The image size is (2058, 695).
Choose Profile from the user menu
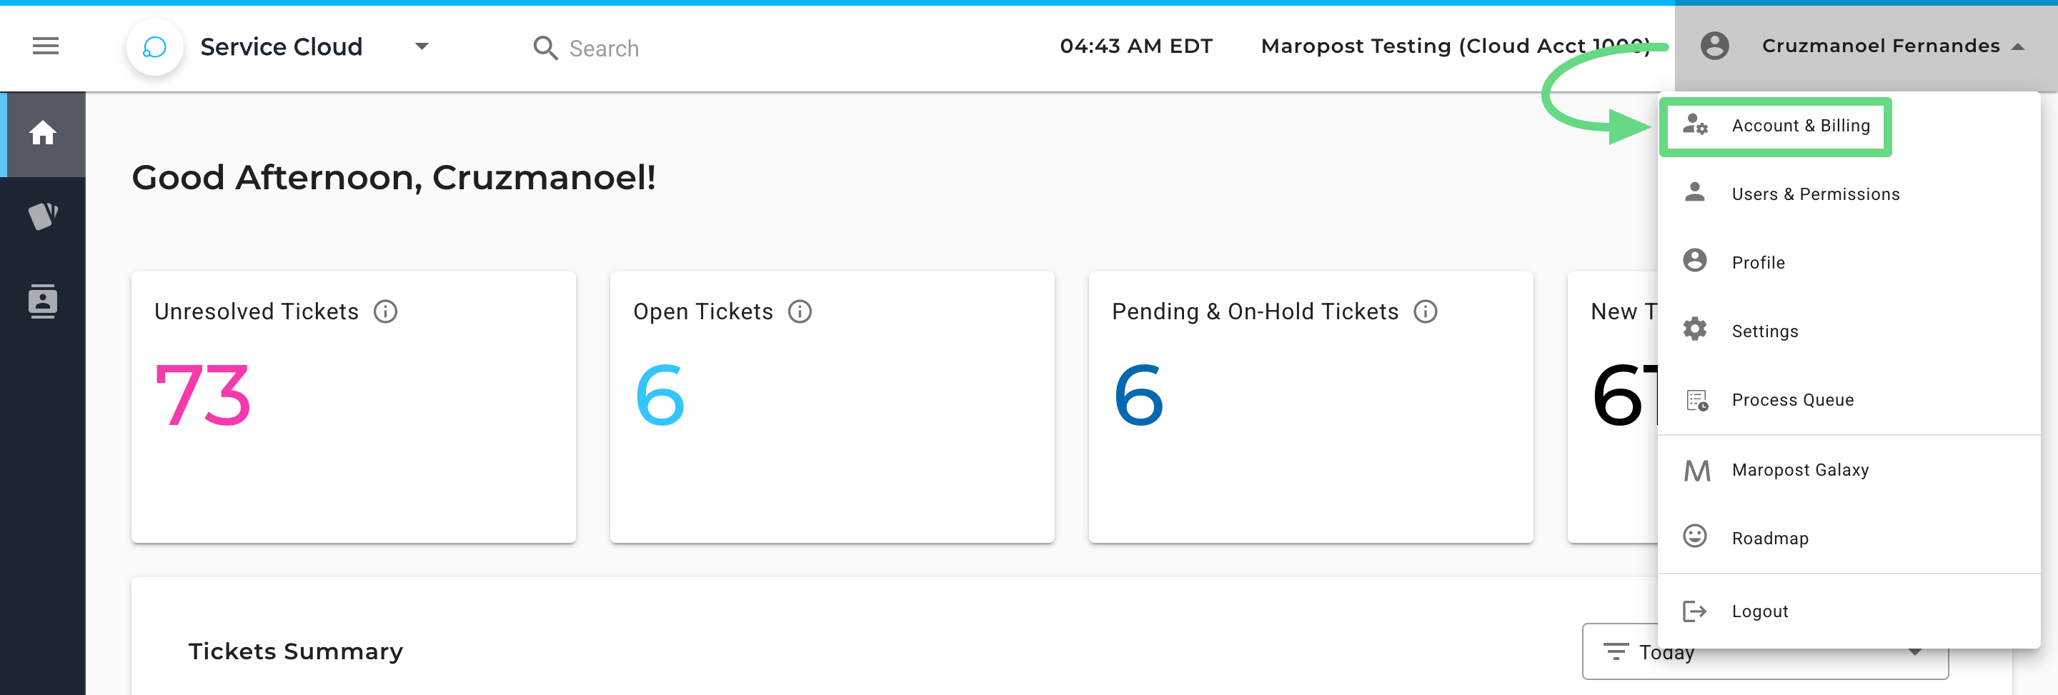tap(1758, 263)
